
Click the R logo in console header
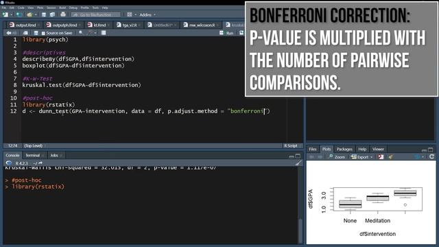click(x=9, y=163)
